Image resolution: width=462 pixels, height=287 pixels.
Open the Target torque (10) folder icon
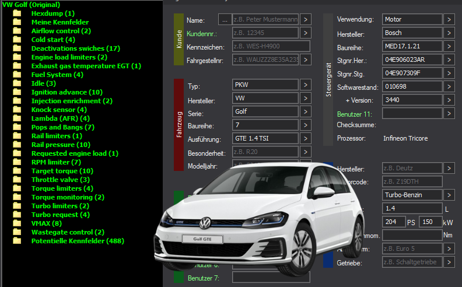click(x=17, y=171)
